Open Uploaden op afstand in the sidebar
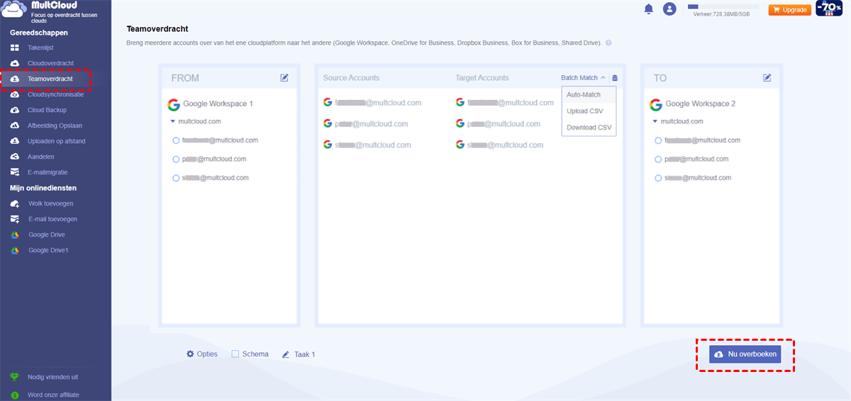This screenshot has height=401, width=851. pyautogui.click(x=55, y=141)
